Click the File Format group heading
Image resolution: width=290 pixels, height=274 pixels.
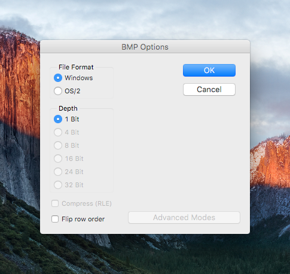76,67
